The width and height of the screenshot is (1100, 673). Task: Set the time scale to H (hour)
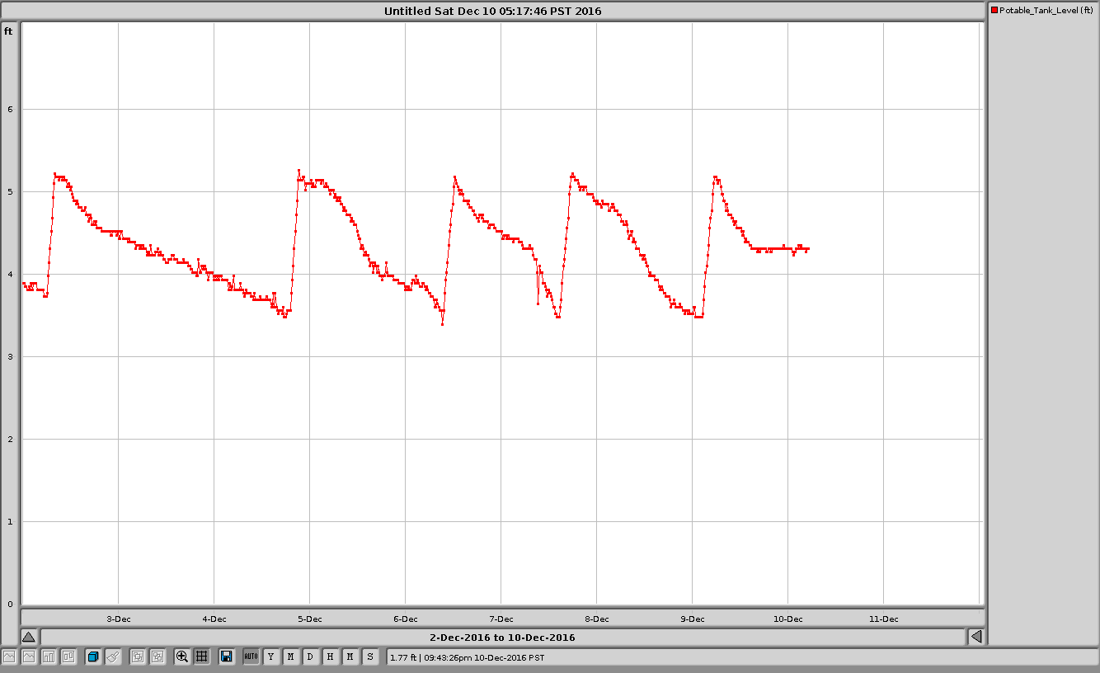(x=330, y=657)
